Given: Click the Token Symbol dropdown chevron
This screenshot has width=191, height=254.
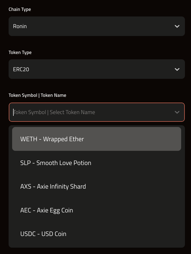Looking at the screenshot, I should [177, 112].
